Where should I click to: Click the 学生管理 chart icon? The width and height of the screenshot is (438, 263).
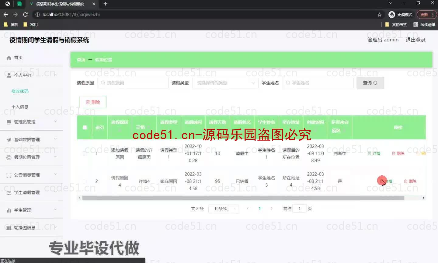tap(9, 210)
